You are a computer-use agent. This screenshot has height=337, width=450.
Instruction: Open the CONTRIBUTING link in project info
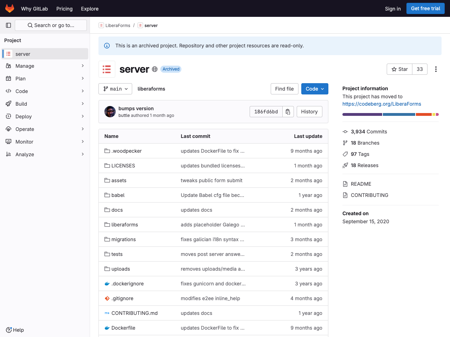coord(369,195)
